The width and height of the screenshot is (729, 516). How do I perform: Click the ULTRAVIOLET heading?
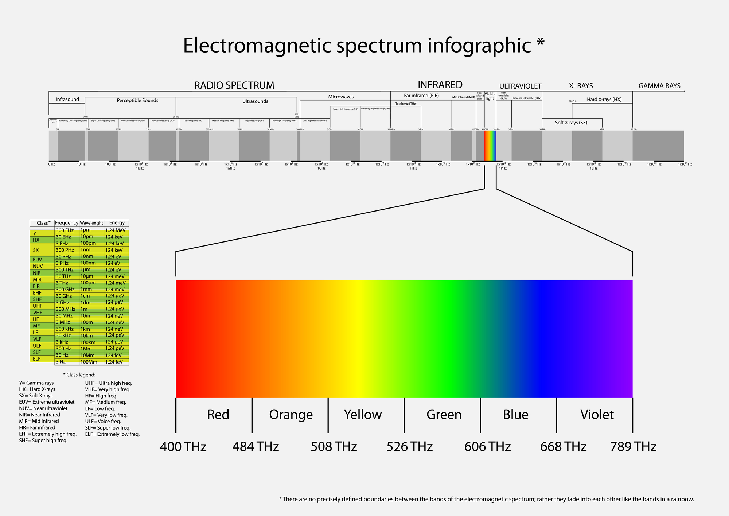[x=520, y=86]
